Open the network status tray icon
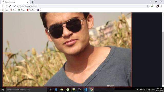The width and height of the screenshot is (164, 92). pos(147,90)
